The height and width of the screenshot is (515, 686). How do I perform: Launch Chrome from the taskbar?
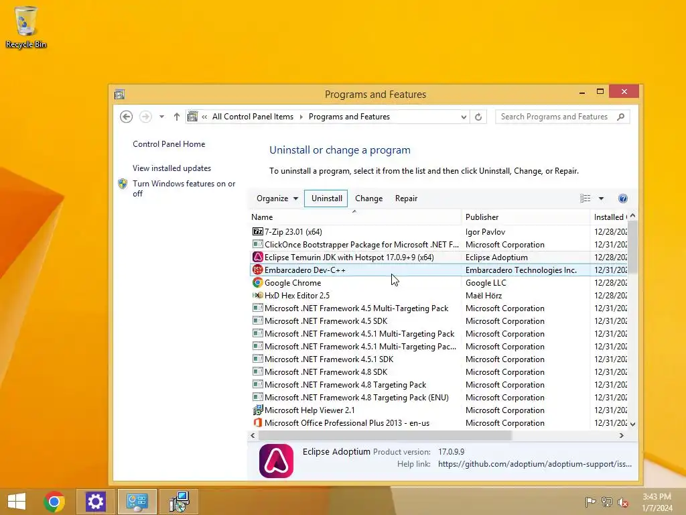[54, 502]
